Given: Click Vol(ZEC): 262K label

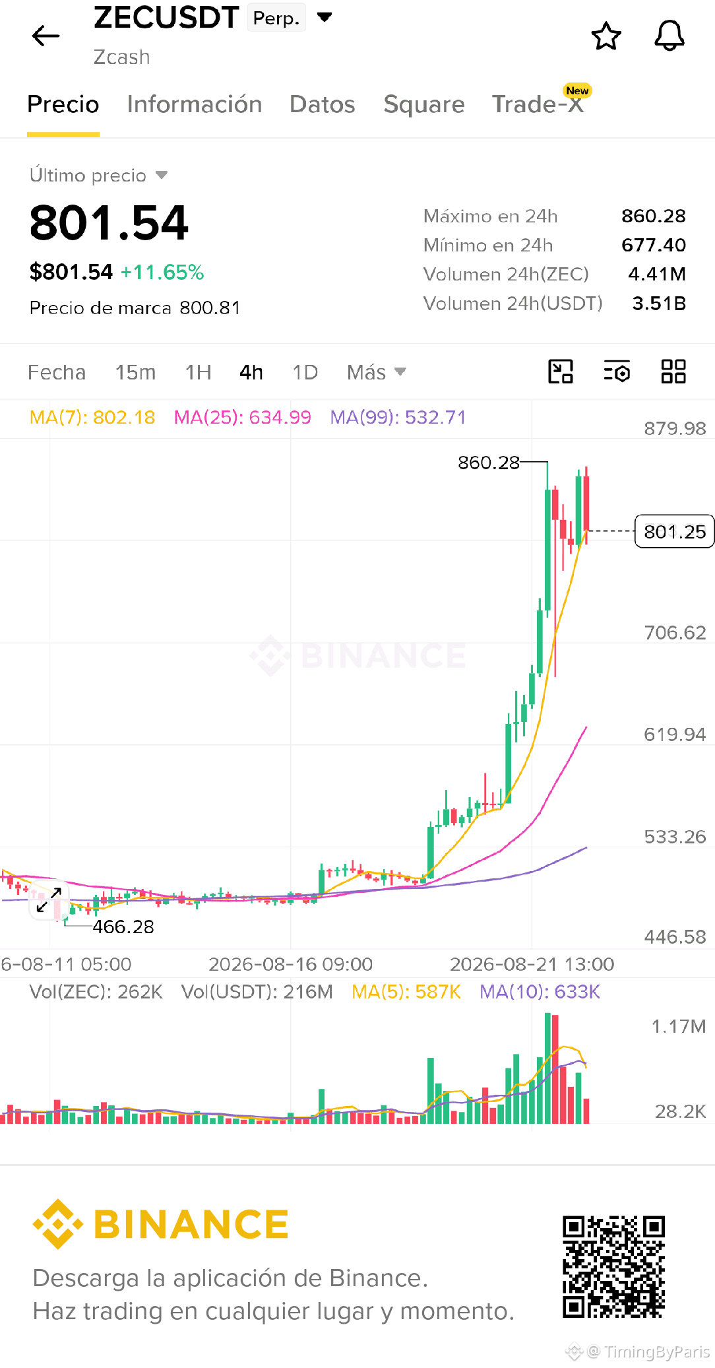Looking at the screenshot, I should coord(96,992).
